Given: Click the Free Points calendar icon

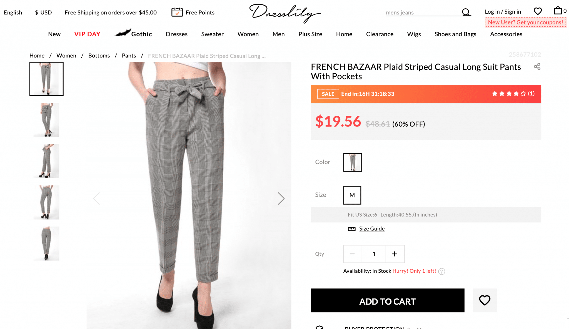Looking at the screenshot, I should (177, 12).
